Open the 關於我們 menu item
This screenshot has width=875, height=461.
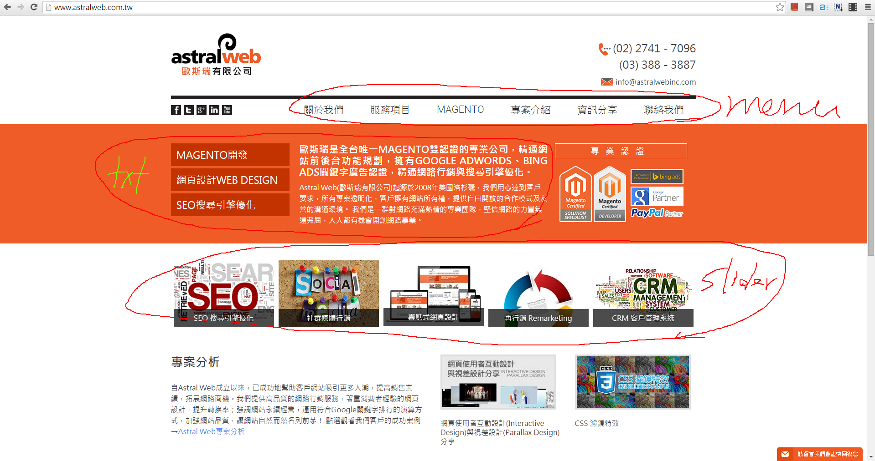pyautogui.click(x=324, y=110)
